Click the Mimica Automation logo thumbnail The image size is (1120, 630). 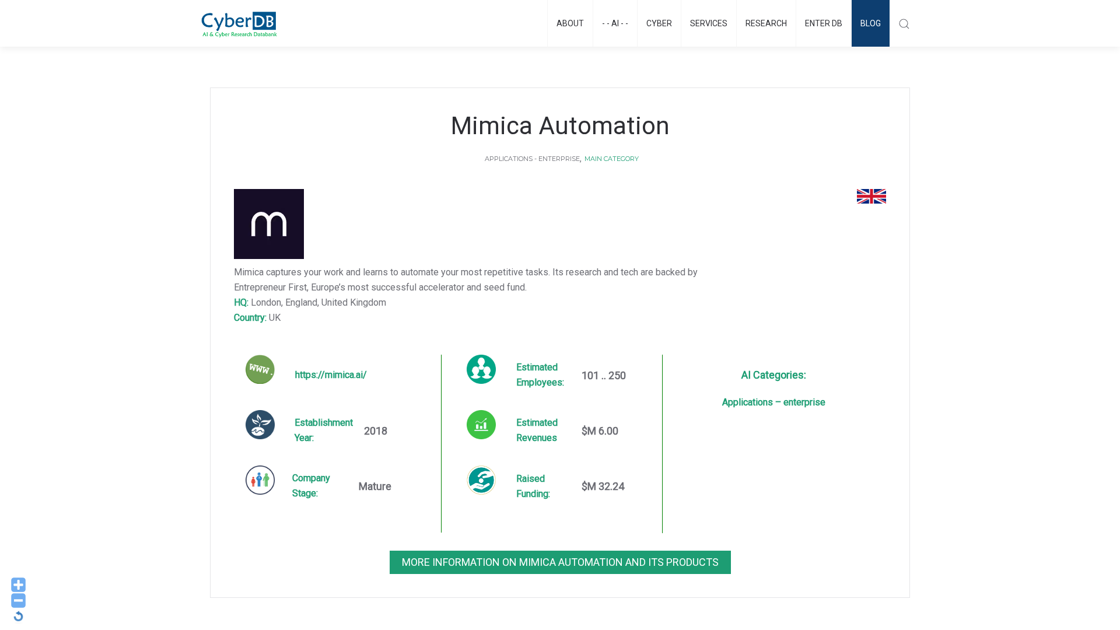tap(269, 224)
